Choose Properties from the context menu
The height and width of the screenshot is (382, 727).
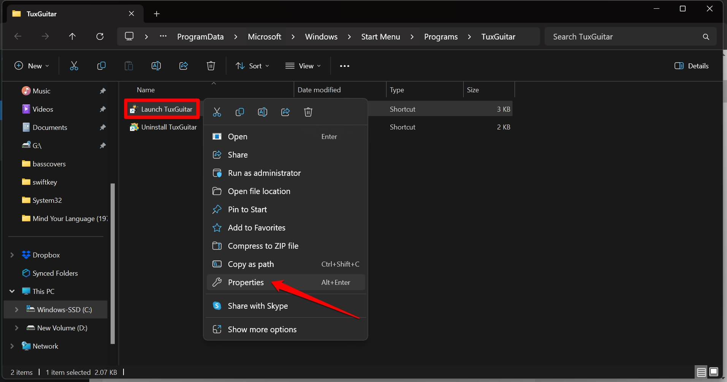246,283
